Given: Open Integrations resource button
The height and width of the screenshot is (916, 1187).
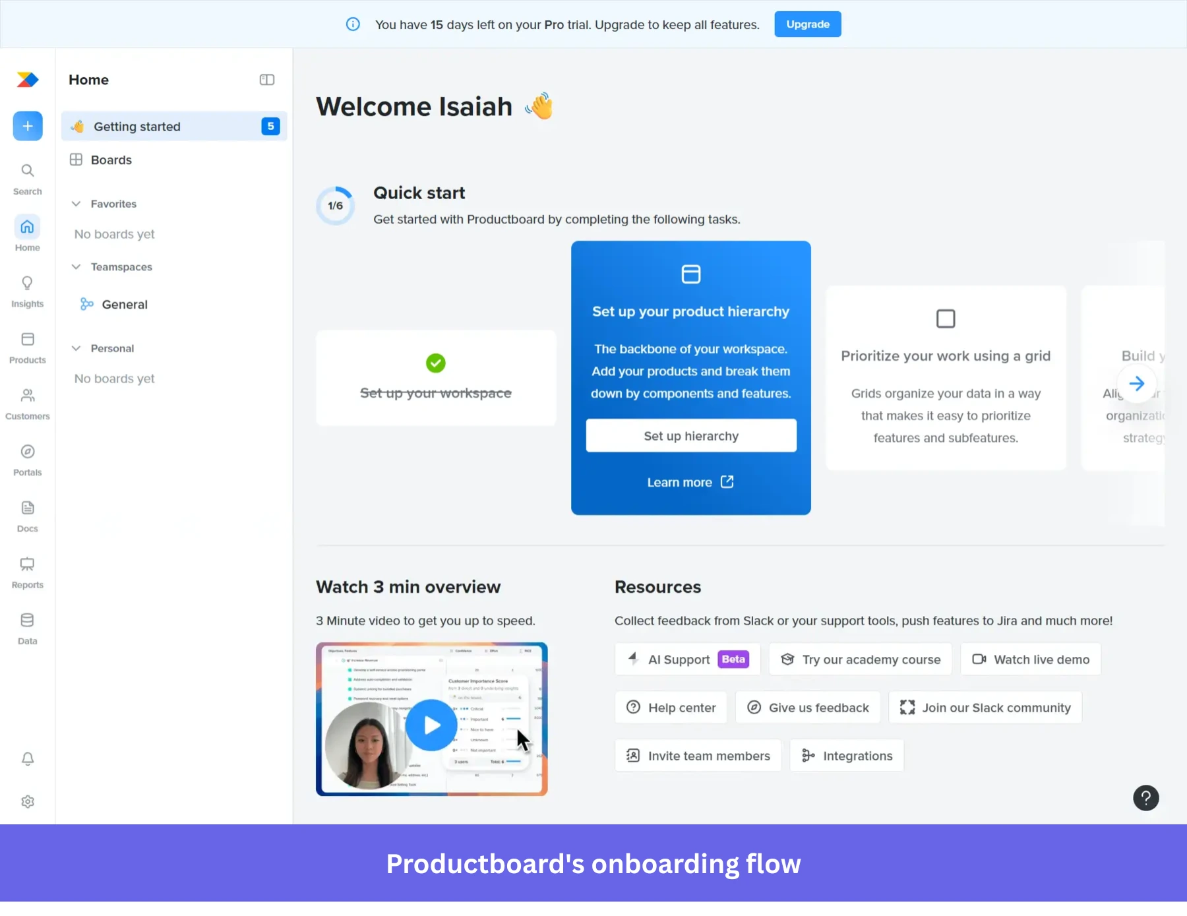Looking at the screenshot, I should tap(847, 756).
